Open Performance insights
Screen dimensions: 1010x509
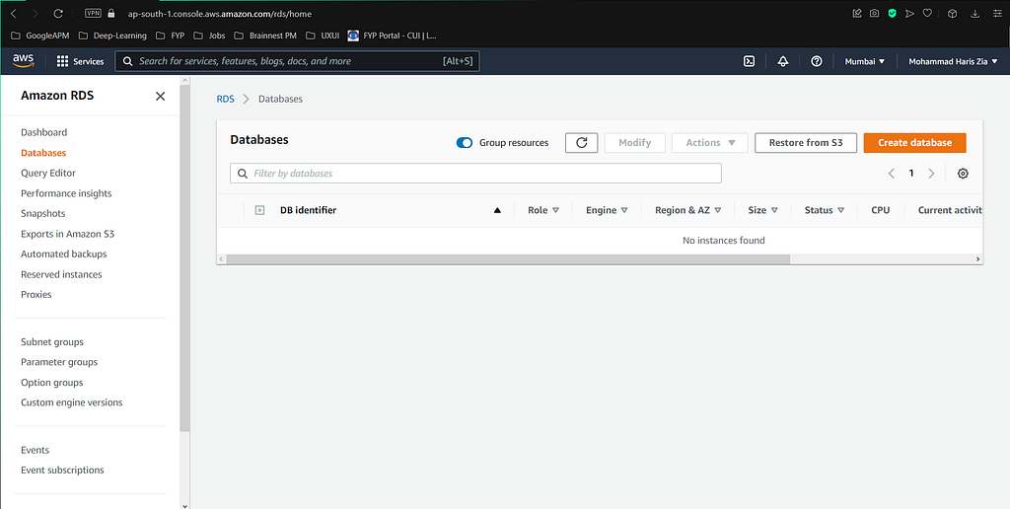[66, 193]
